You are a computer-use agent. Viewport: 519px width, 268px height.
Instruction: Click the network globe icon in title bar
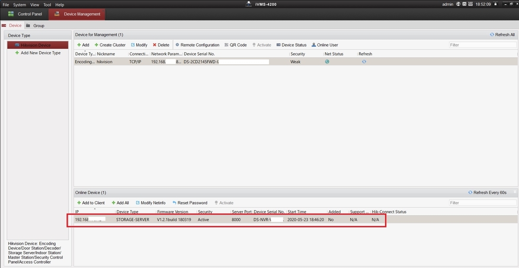pyautogui.click(x=458, y=4)
